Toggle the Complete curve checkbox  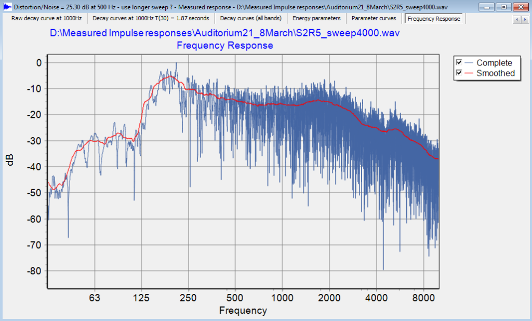tap(459, 62)
